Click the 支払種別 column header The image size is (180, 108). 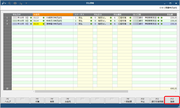(x=122, y=15)
